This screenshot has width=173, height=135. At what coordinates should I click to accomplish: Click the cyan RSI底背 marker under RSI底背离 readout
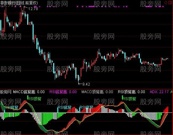65,107
